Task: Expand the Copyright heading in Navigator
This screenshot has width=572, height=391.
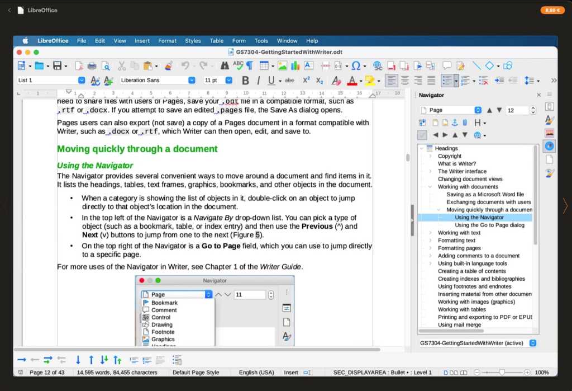Action: click(x=431, y=156)
